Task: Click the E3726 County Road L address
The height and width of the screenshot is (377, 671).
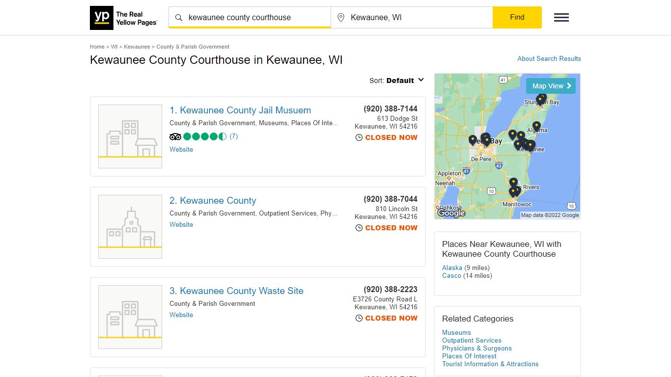Action: coord(385,299)
